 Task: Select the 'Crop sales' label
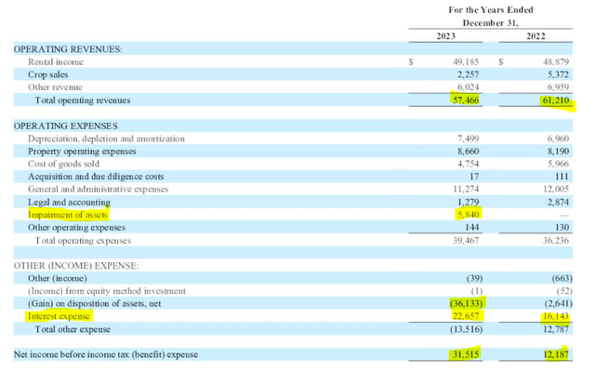[x=47, y=74]
